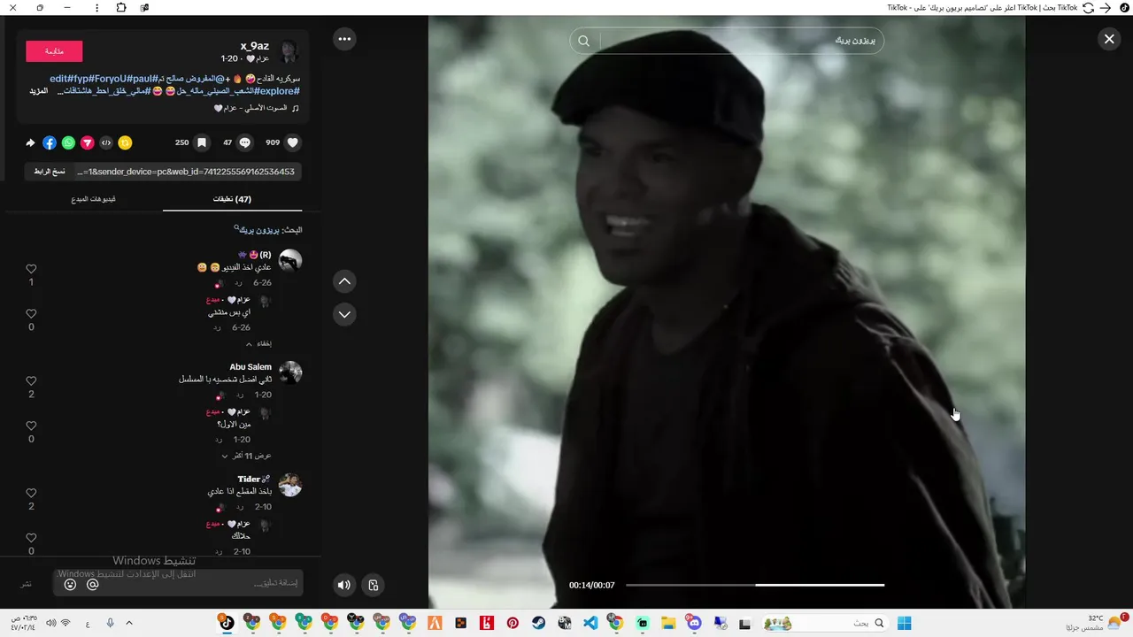Open the #explore hashtag link
This screenshot has width=1133, height=637.
pos(279,91)
